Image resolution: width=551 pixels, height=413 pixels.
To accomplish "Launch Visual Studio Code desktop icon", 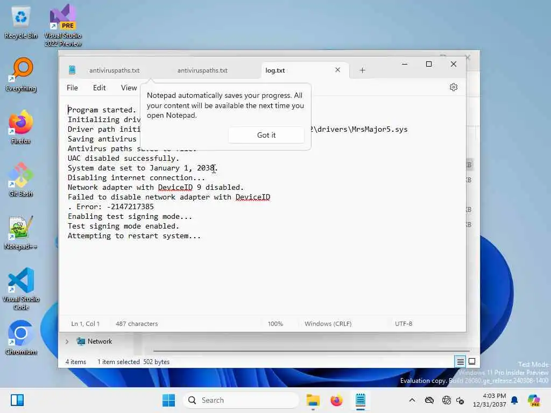I will point(21,289).
